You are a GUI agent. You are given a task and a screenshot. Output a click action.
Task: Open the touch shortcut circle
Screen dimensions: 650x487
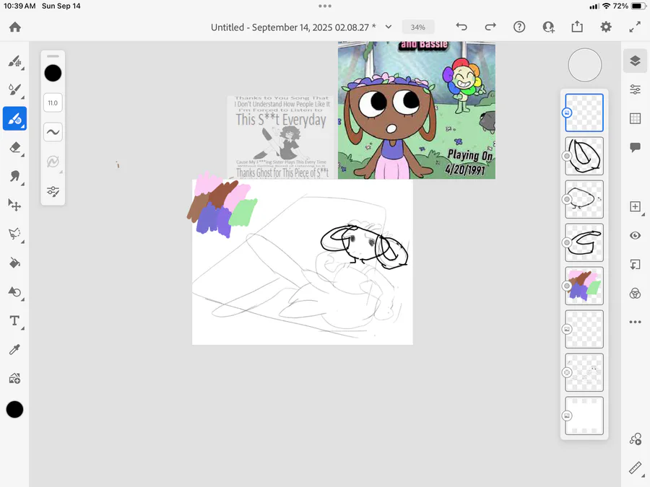point(584,65)
